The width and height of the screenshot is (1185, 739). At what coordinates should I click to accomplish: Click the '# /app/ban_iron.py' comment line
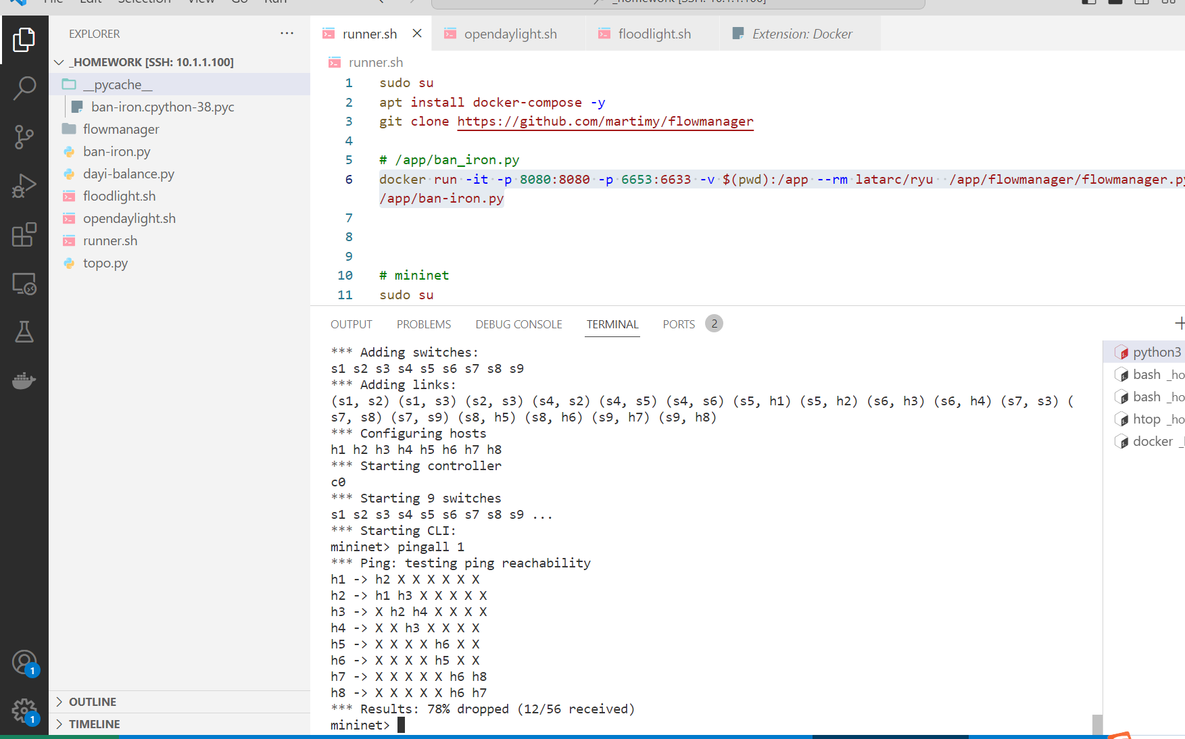449,160
